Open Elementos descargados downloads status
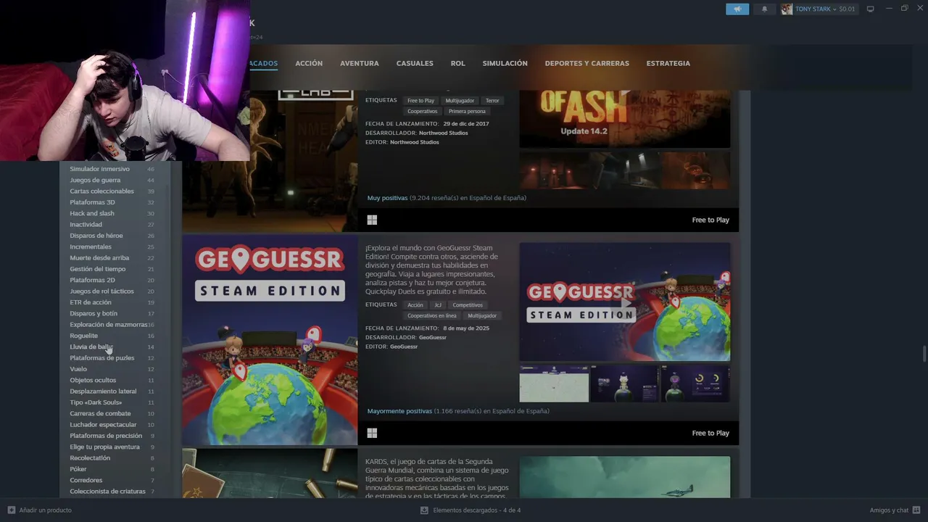Screen dimensions: 928x522 pos(477,510)
